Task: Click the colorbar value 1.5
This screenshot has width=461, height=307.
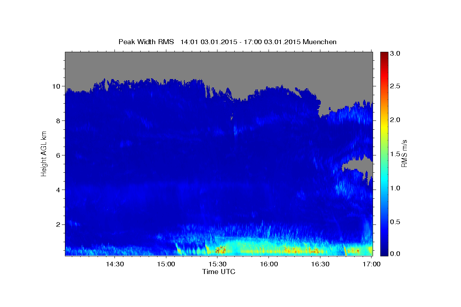Action: (396, 154)
